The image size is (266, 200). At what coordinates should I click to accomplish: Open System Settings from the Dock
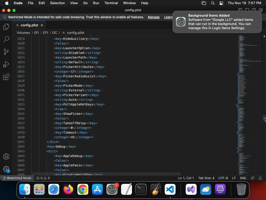click(112, 189)
